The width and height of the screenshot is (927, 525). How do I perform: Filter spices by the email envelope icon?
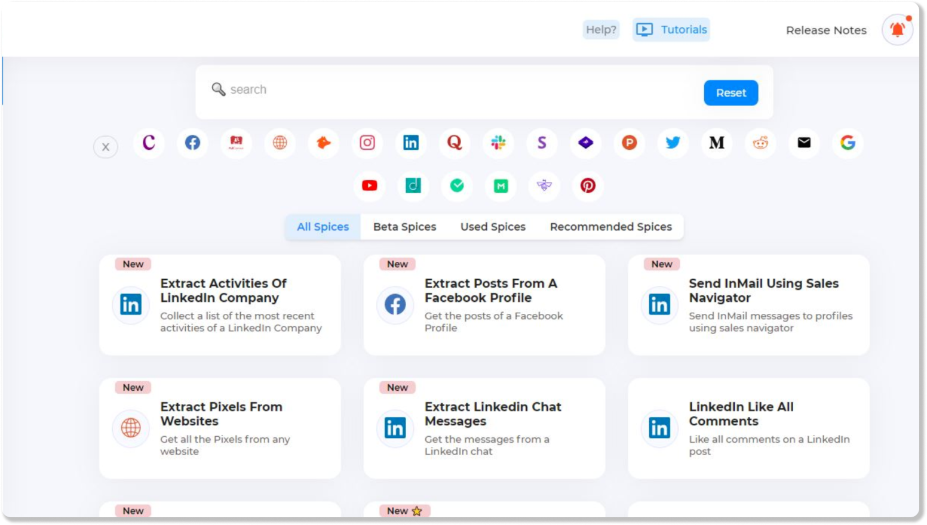804,143
